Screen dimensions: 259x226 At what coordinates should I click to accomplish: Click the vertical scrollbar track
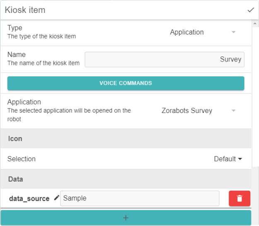click(255, 97)
